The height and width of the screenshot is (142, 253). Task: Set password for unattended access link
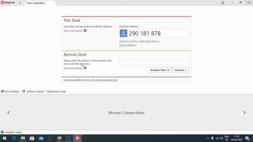click(x=140, y=41)
